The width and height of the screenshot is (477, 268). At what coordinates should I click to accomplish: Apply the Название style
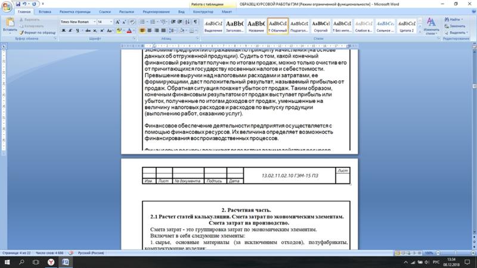pos(256,26)
